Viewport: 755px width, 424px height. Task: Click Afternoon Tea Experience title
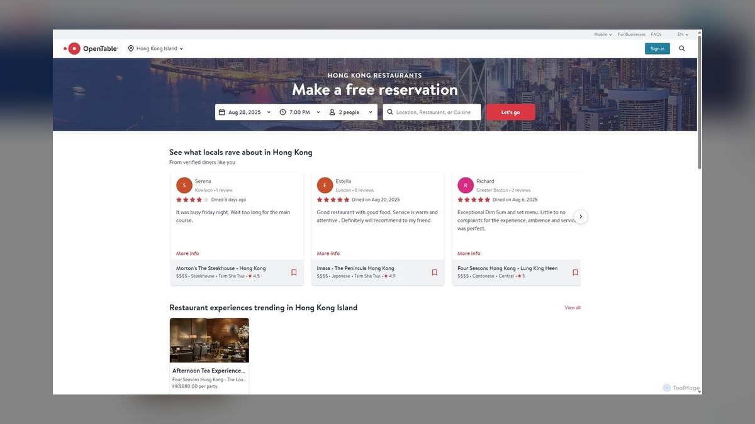(209, 371)
